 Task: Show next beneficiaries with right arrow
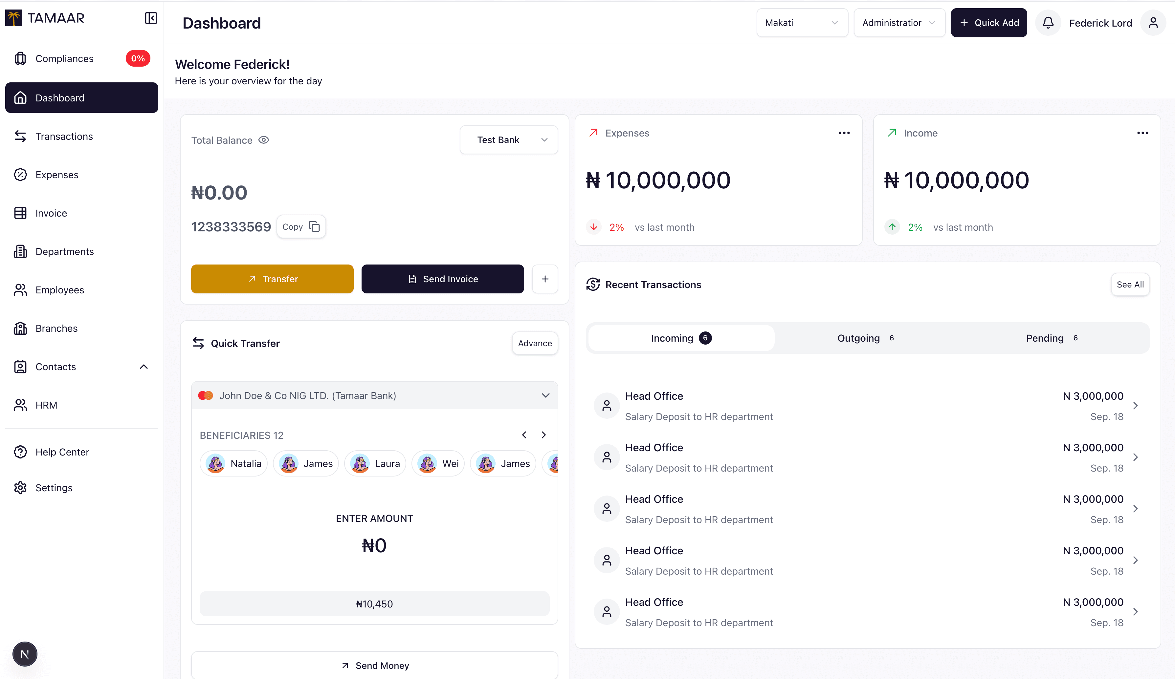(544, 435)
